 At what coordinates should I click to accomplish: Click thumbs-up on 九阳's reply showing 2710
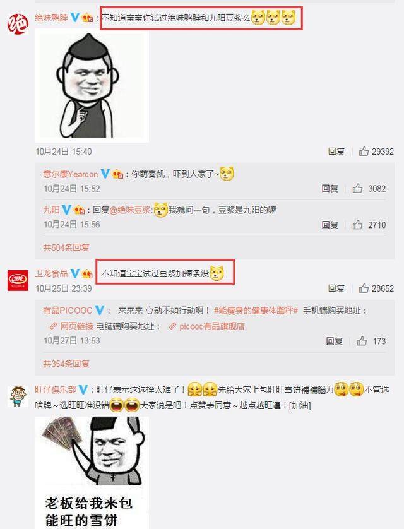(357, 225)
